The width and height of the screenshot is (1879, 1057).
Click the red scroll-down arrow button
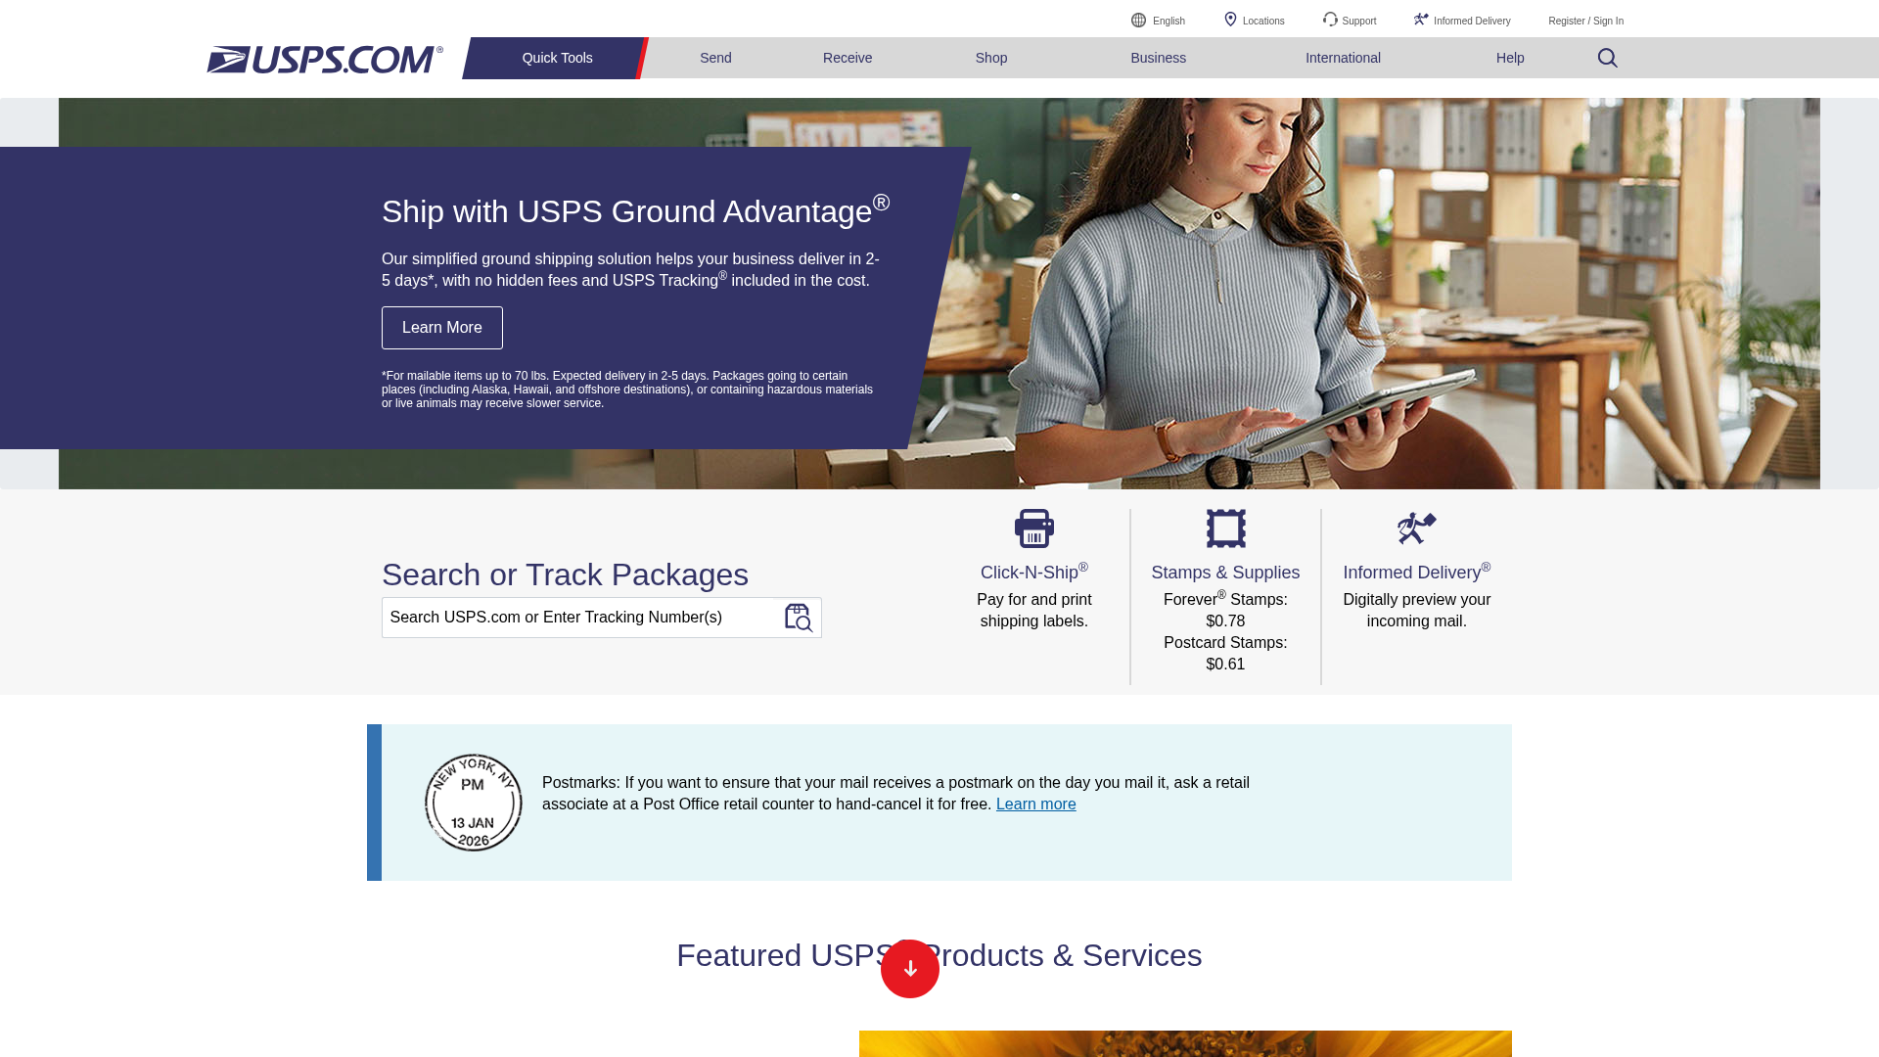tap(909, 969)
